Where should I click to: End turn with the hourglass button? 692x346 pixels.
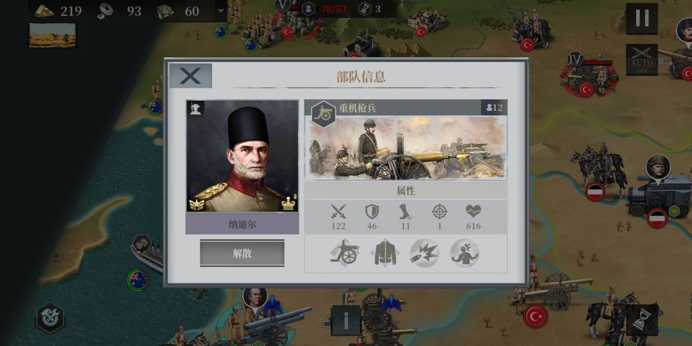click(641, 320)
